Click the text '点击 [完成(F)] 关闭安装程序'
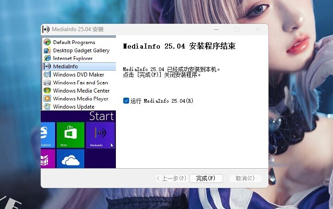The height and width of the screenshot is (209, 333). tap(160, 75)
